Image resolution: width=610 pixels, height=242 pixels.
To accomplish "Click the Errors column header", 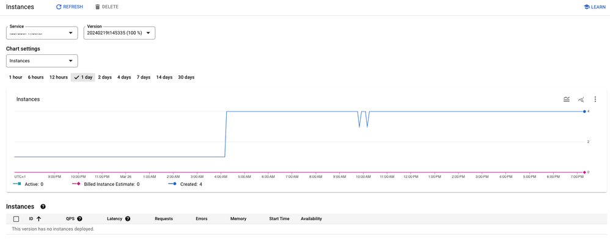I will tap(202, 219).
